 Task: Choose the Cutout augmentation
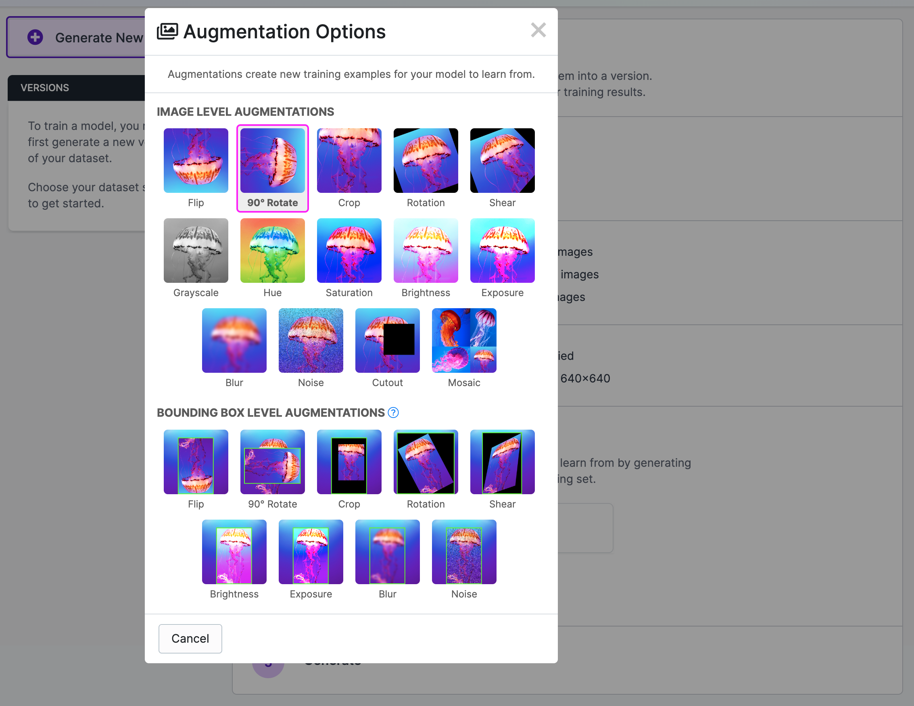click(x=387, y=340)
